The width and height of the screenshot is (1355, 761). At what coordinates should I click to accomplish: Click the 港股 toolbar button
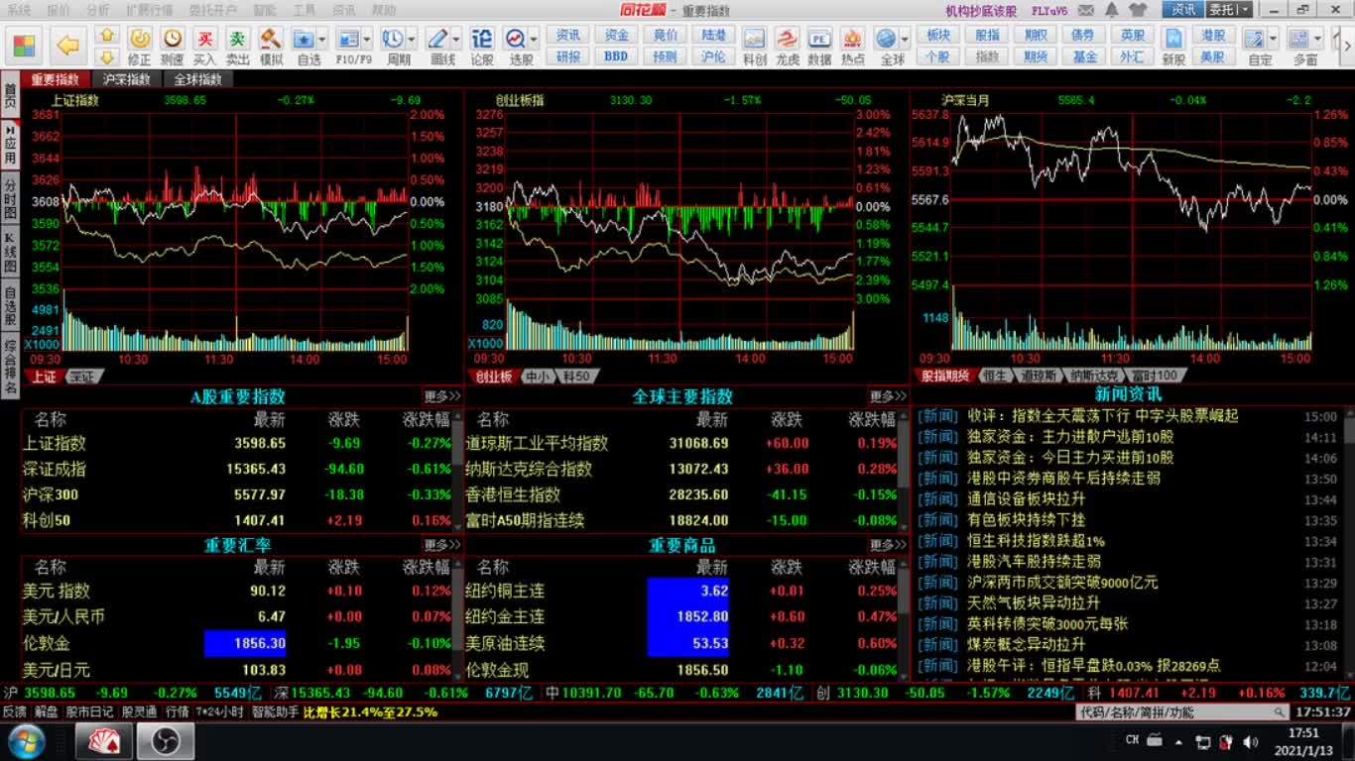click(1212, 35)
